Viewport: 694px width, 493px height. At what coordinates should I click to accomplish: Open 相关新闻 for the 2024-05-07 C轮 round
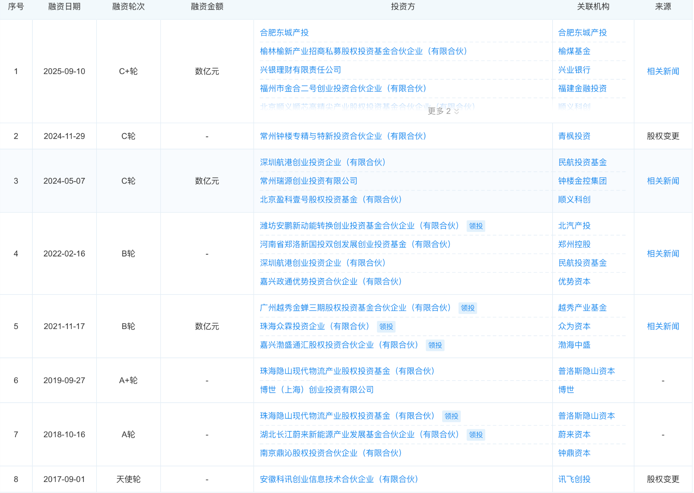coord(663,181)
